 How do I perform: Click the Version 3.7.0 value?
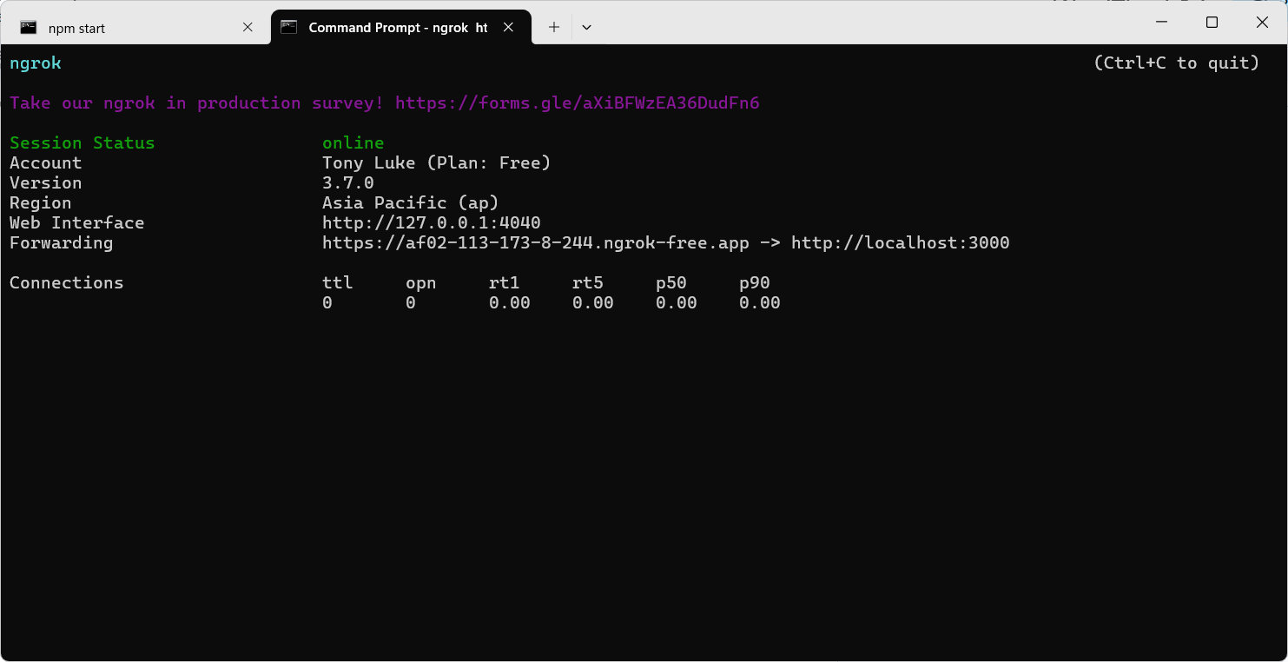(348, 183)
